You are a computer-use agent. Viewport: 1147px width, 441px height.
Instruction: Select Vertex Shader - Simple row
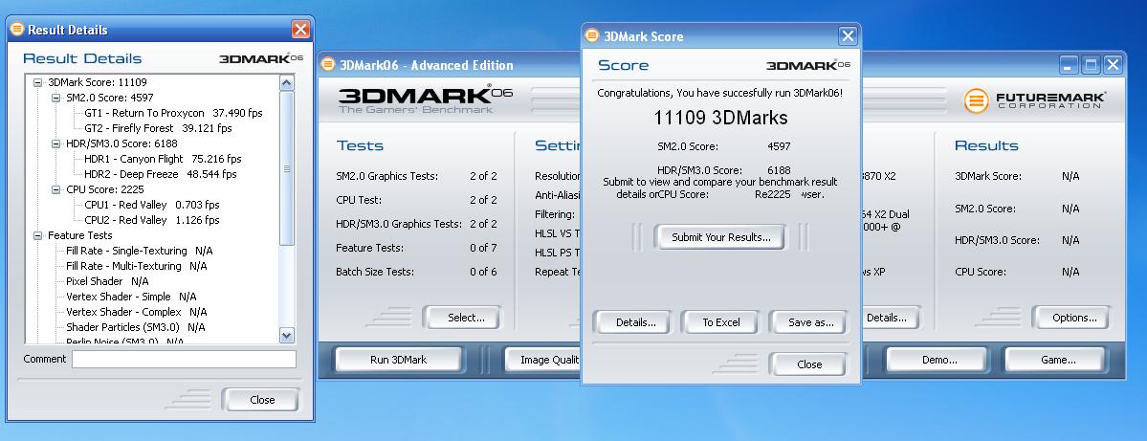(132, 297)
